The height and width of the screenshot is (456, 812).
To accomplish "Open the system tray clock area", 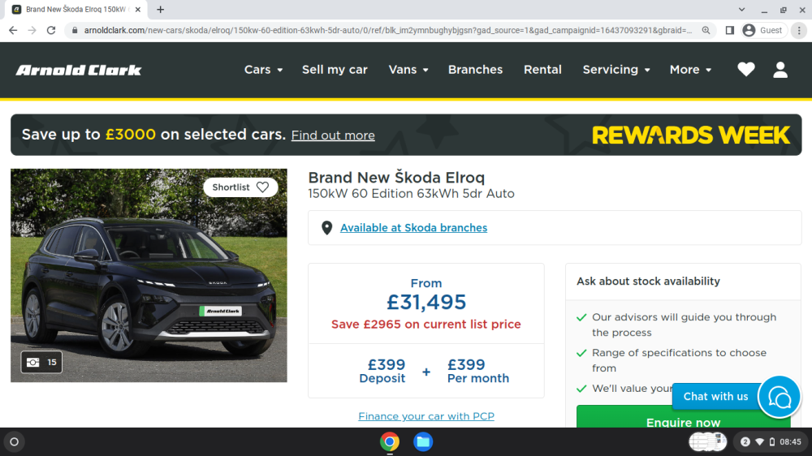I will [771, 441].
